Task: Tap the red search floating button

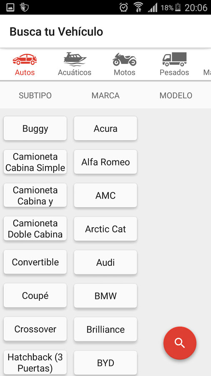Action: point(180,343)
